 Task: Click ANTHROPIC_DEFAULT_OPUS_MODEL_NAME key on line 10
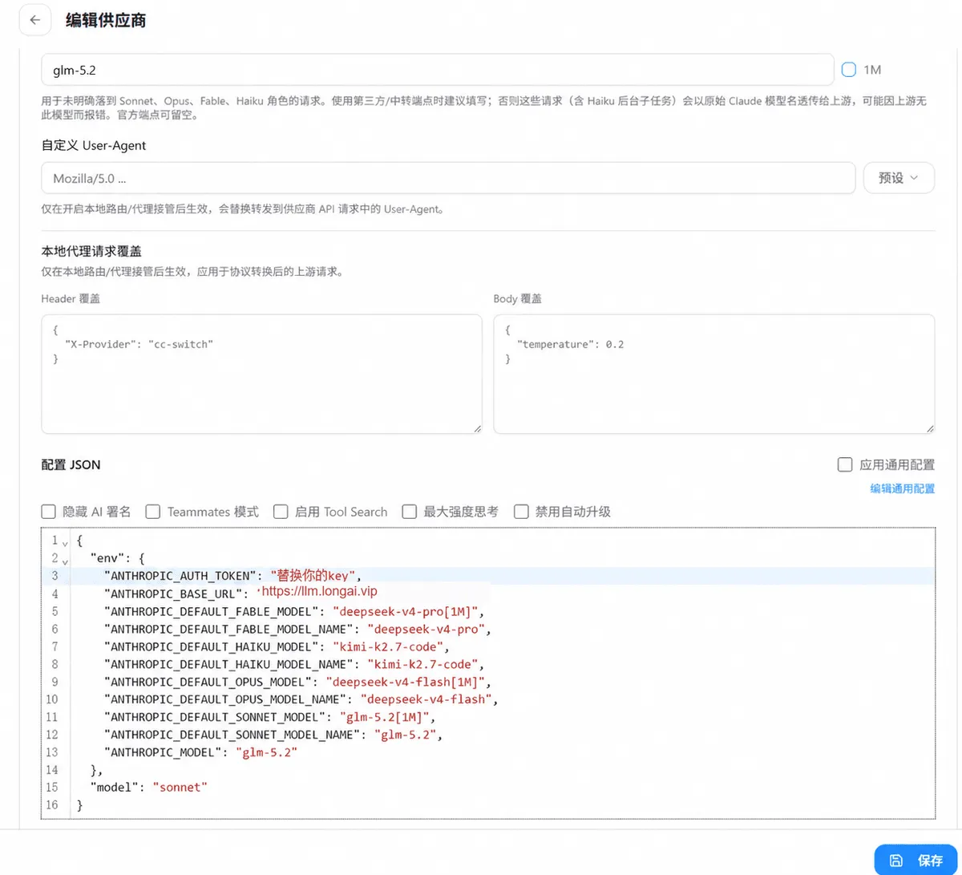[x=227, y=699]
